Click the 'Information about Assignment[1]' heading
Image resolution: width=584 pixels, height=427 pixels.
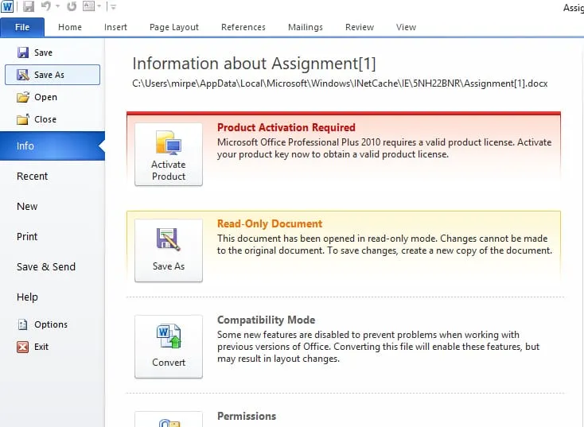(254, 64)
